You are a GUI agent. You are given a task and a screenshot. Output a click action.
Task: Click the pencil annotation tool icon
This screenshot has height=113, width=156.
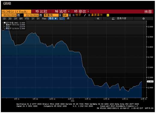click(85, 15)
